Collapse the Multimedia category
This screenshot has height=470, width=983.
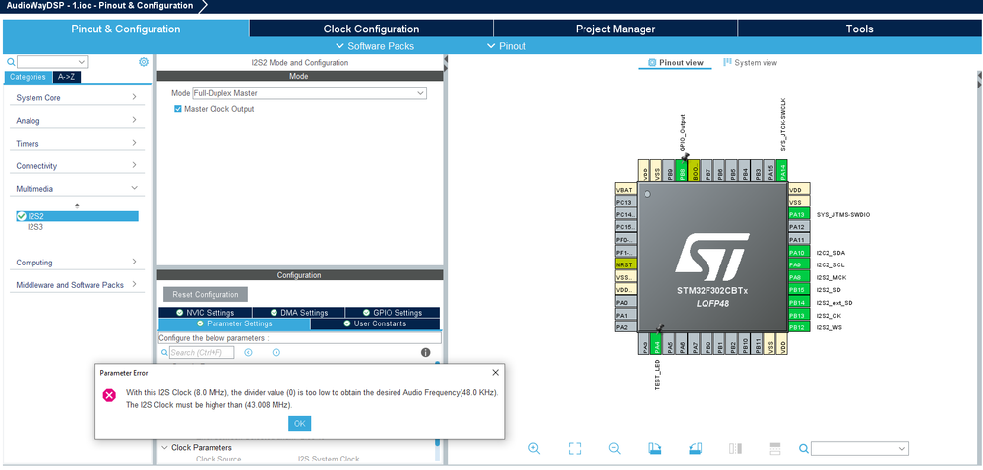point(77,188)
